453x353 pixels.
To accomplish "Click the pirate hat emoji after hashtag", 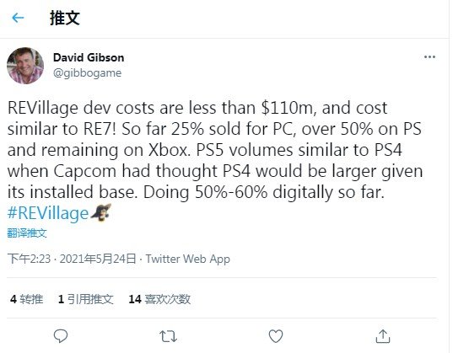I will 101,212.
